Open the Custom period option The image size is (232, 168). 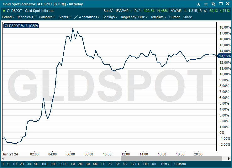tap(180, 164)
